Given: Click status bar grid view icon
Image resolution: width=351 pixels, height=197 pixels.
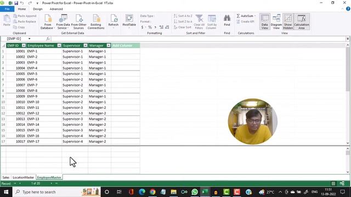Looking at the screenshot, I should [x=333, y=183].
